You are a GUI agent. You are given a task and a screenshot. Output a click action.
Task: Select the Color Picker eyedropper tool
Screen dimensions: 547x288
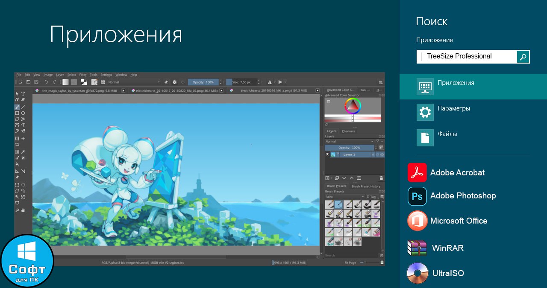pyautogui.click(x=23, y=152)
